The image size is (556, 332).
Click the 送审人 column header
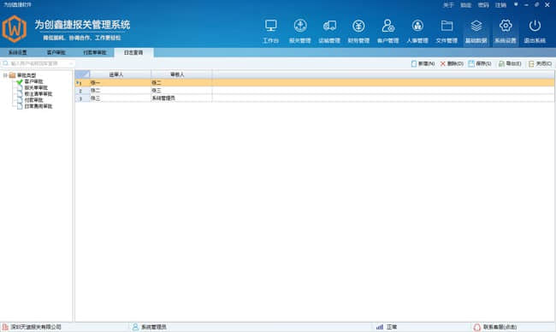click(x=121, y=74)
